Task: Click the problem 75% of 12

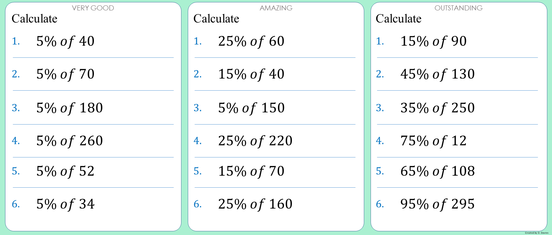Action: click(434, 141)
